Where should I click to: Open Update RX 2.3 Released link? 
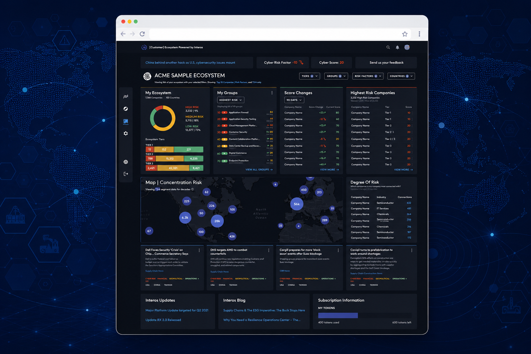point(163,320)
